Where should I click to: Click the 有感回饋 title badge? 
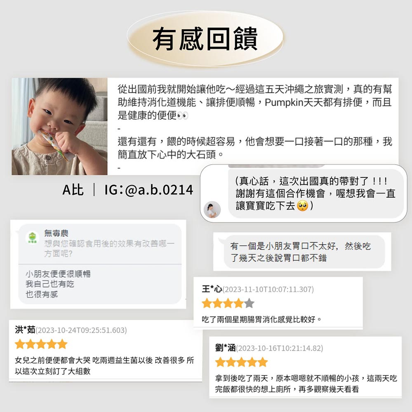point(205,38)
